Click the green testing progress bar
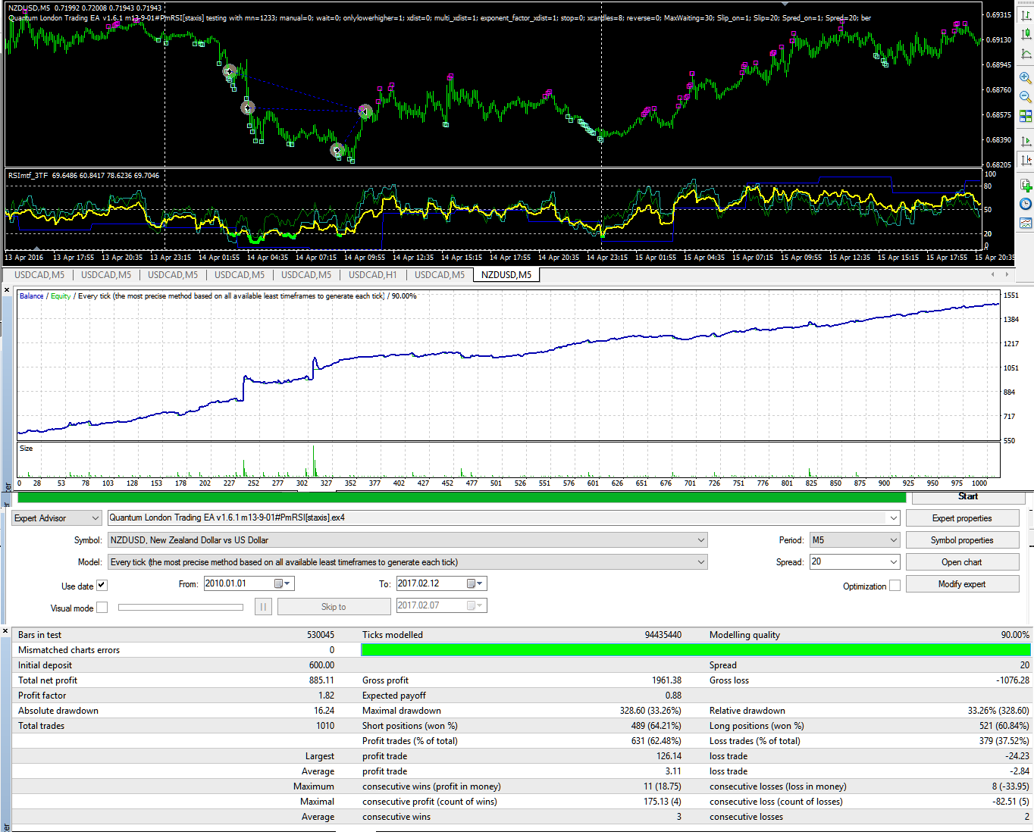 click(x=462, y=498)
